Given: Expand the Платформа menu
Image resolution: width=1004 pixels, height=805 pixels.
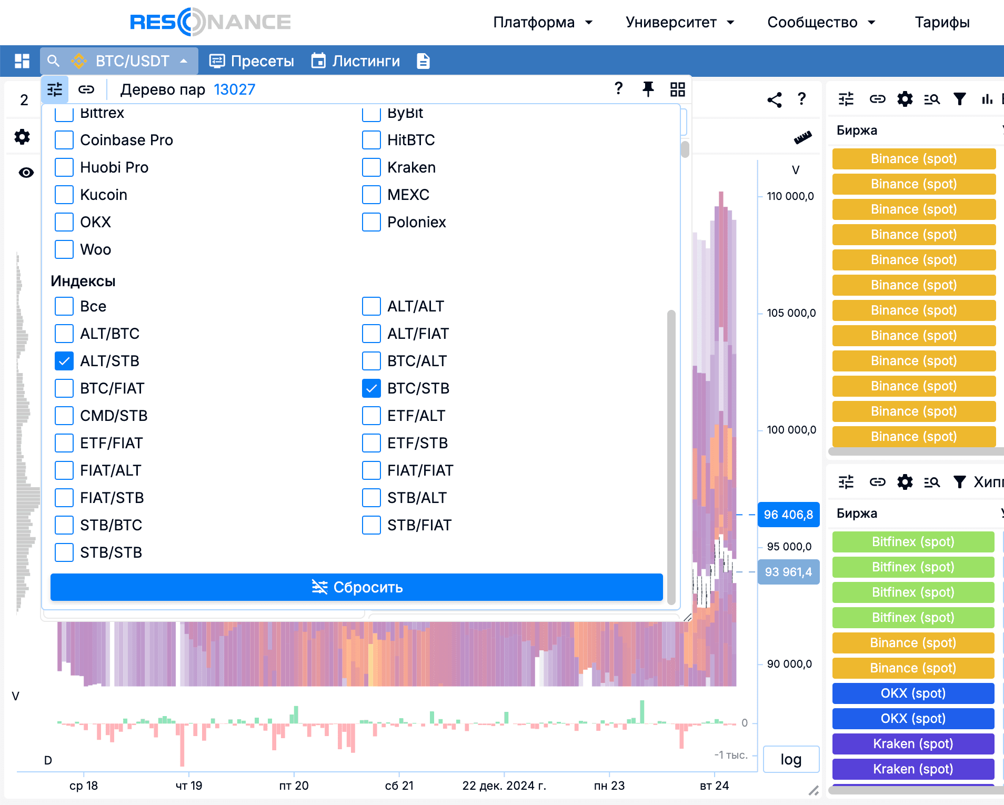Looking at the screenshot, I should click(543, 22).
